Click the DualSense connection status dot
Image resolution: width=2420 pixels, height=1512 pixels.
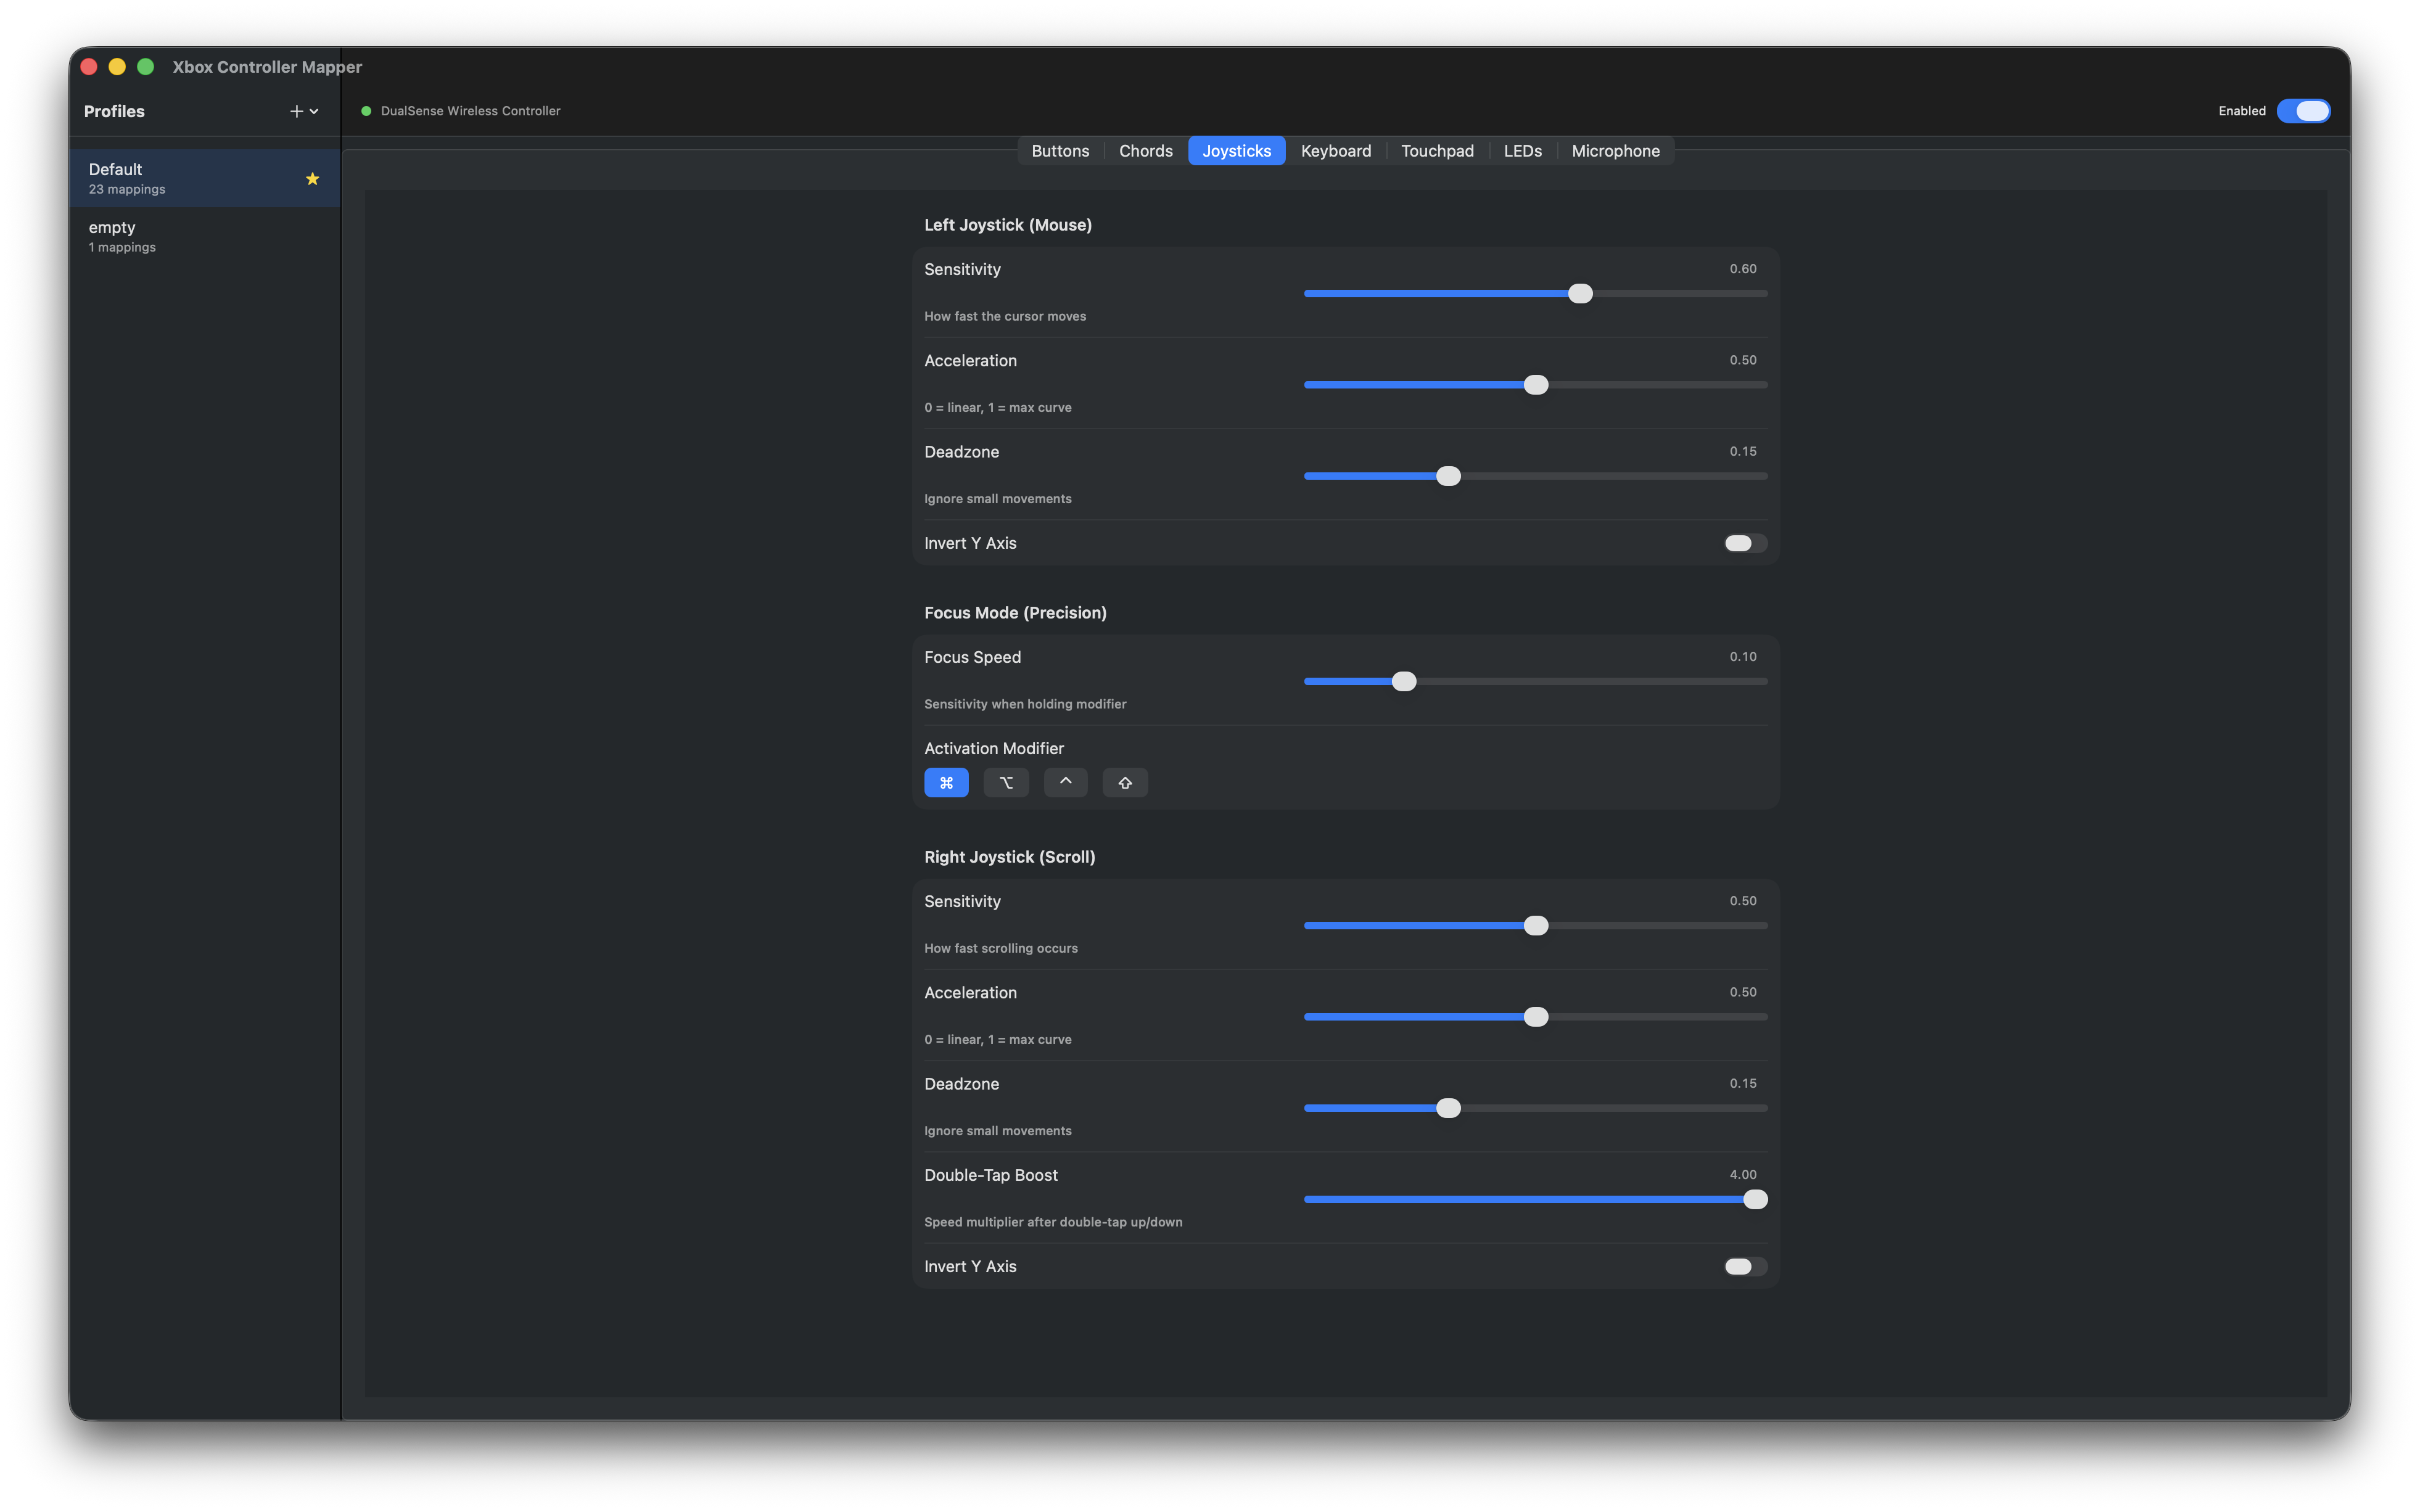366,111
